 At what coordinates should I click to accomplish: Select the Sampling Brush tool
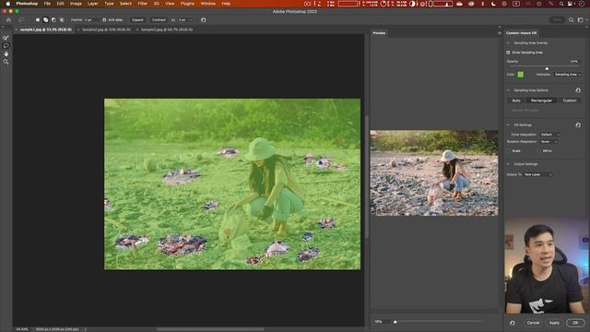pos(6,38)
